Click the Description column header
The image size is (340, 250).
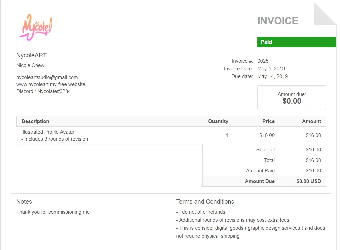pos(35,121)
